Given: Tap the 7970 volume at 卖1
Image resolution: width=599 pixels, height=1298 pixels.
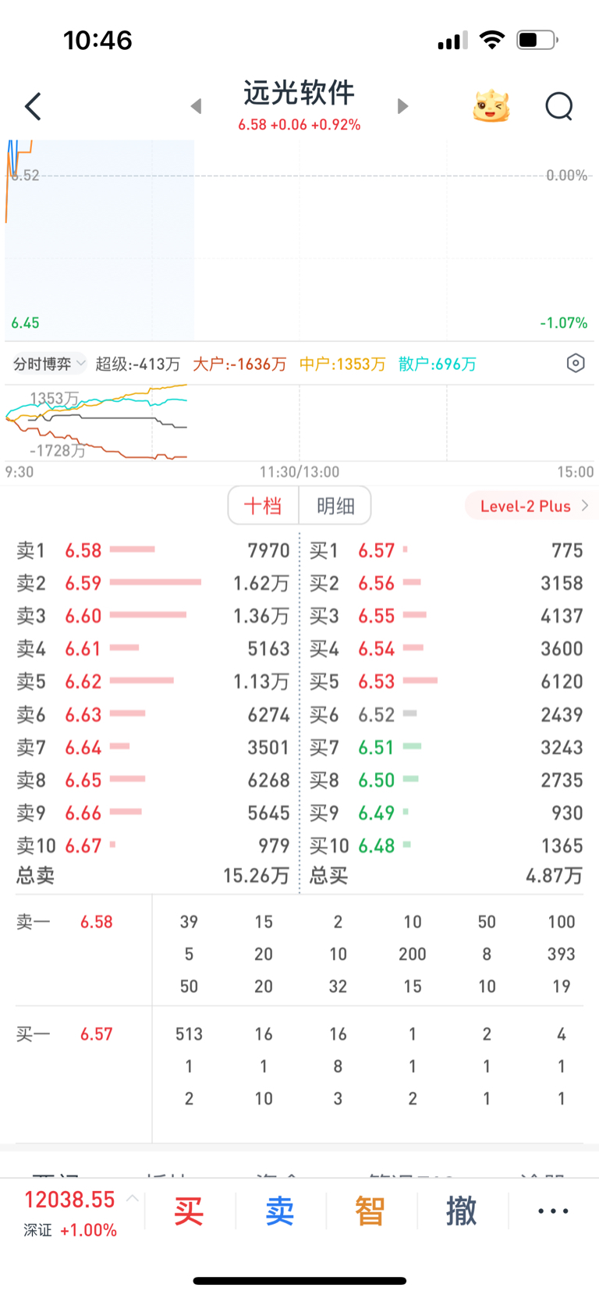Looking at the screenshot, I should point(269,550).
